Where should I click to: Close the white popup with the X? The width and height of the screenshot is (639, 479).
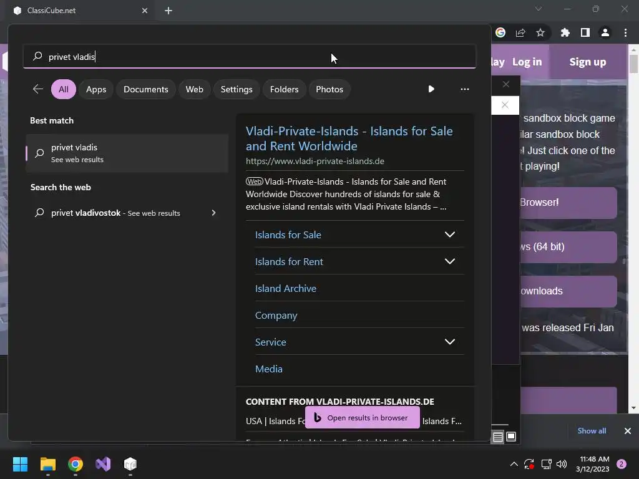click(505, 105)
